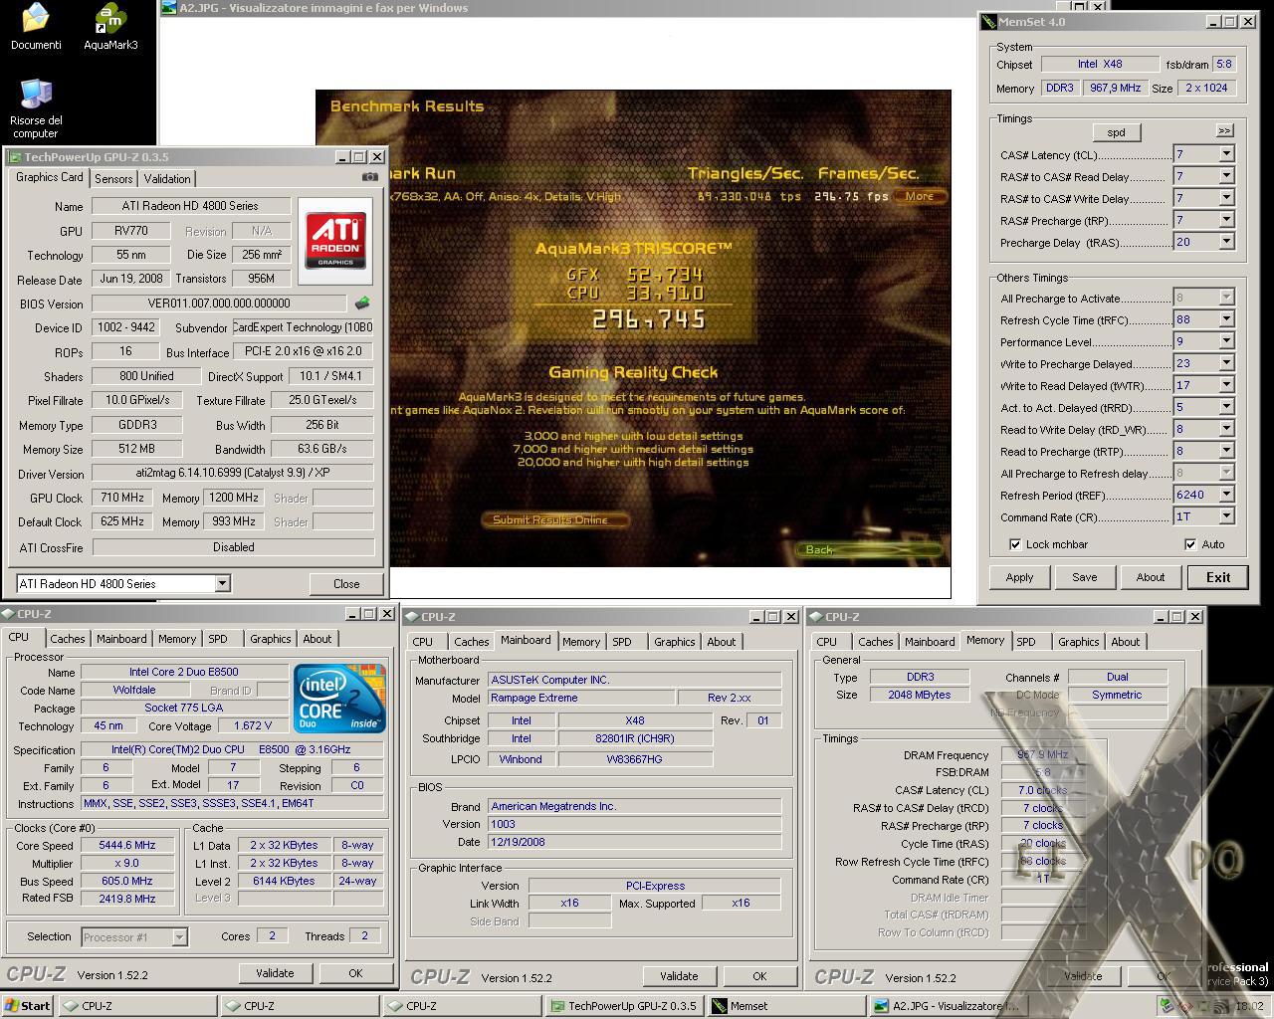The width and height of the screenshot is (1274, 1019).
Task: Expand the RAS# to CAS# Read Delay dropdown
Action: coord(1226,176)
